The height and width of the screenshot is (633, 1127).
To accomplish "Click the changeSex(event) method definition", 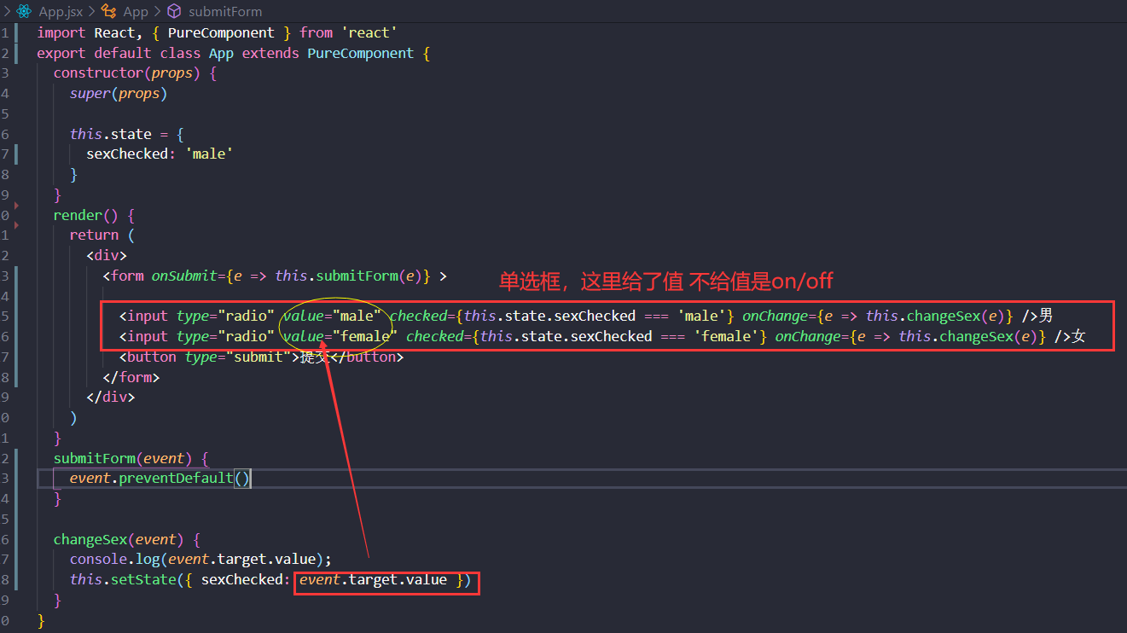I will click(x=119, y=539).
